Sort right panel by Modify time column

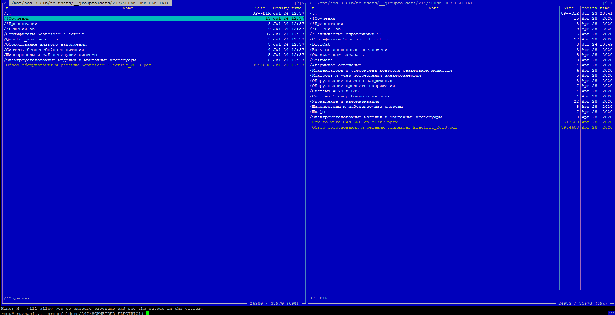coord(596,8)
